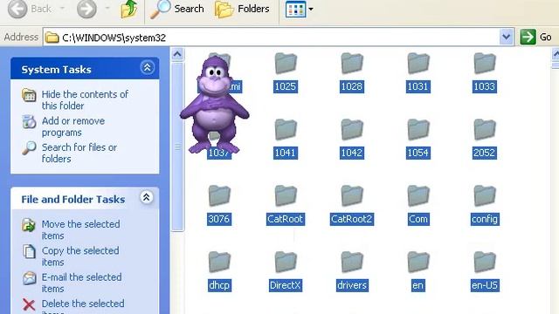Collapse the System Tasks panel
The image size is (559, 314).
(x=147, y=67)
